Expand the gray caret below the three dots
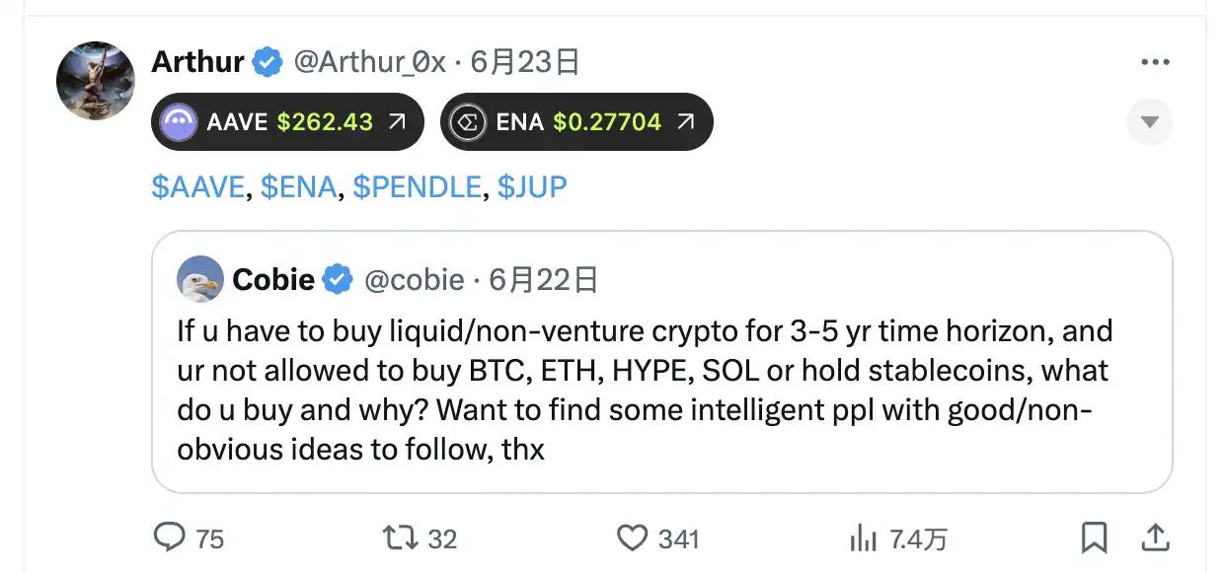 pos(1149,121)
